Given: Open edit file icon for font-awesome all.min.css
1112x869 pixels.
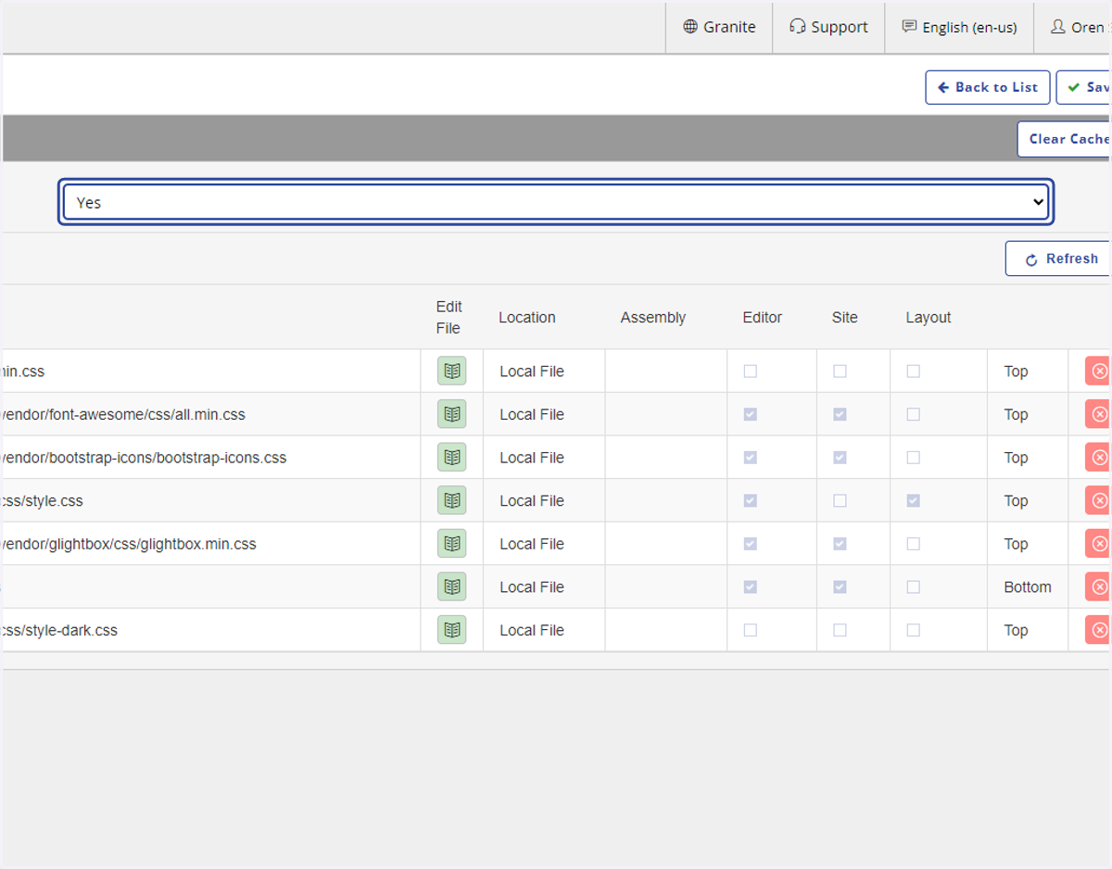Looking at the screenshot, I should (x=452, y=414).
